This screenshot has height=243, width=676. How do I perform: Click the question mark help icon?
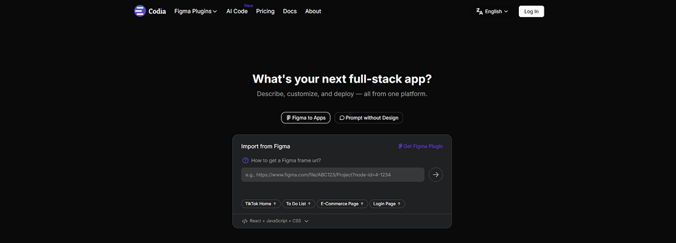(245, 160)
